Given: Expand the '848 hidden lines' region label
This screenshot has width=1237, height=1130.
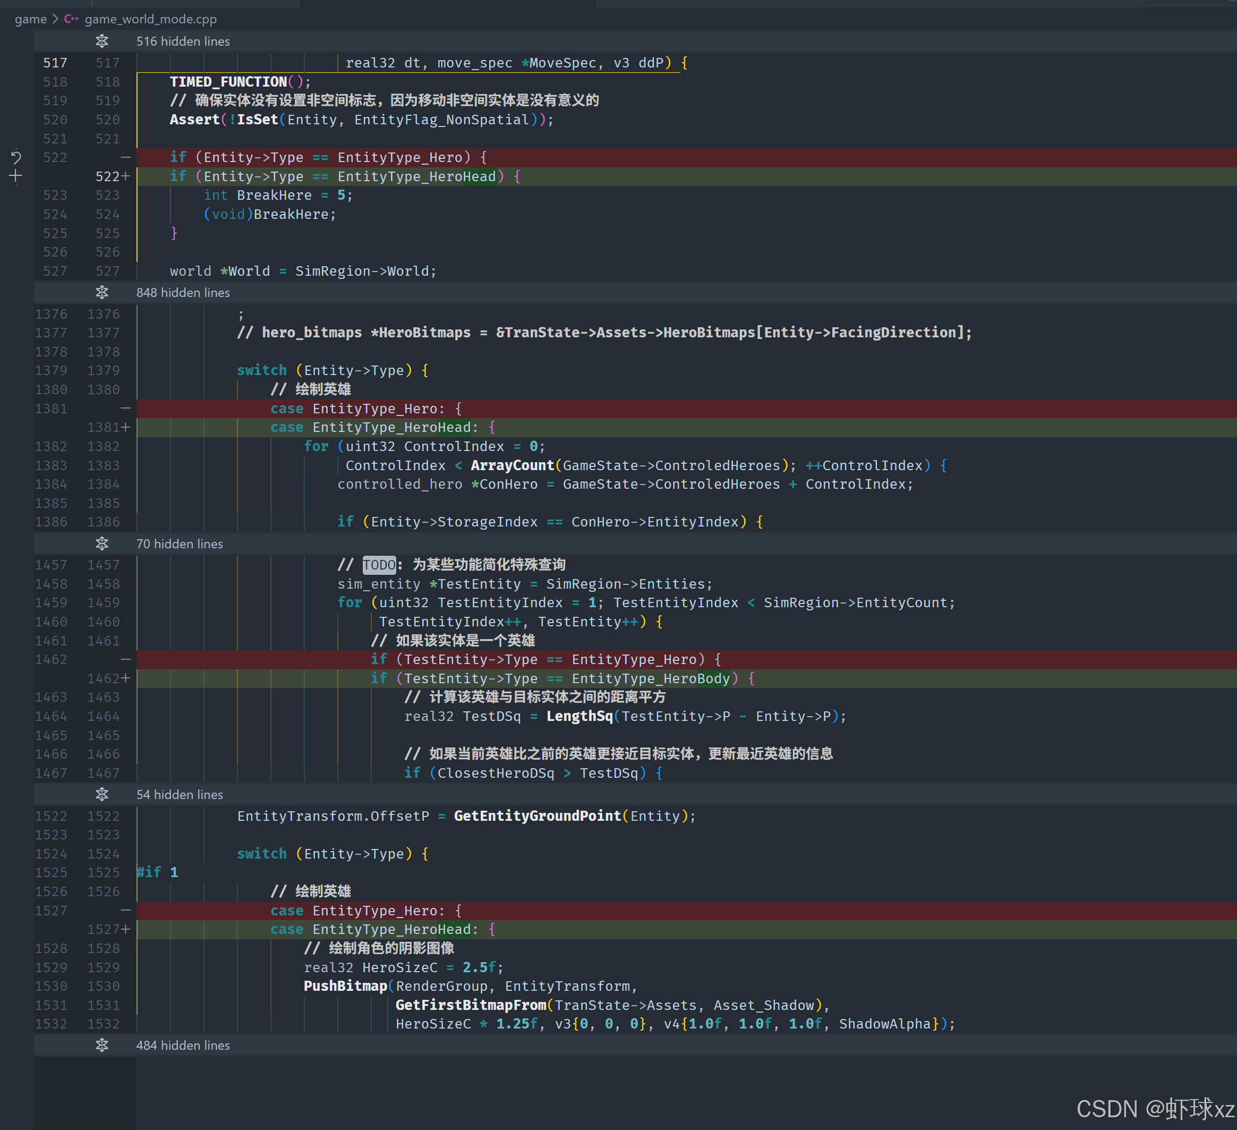Looking at the screenshot, I should 183,293.
